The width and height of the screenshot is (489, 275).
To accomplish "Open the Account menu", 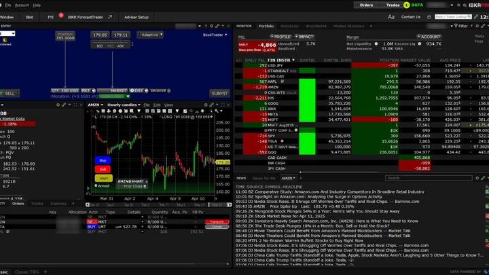I will coord(22,5).
